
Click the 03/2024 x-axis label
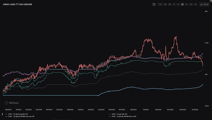pos(39,110)
